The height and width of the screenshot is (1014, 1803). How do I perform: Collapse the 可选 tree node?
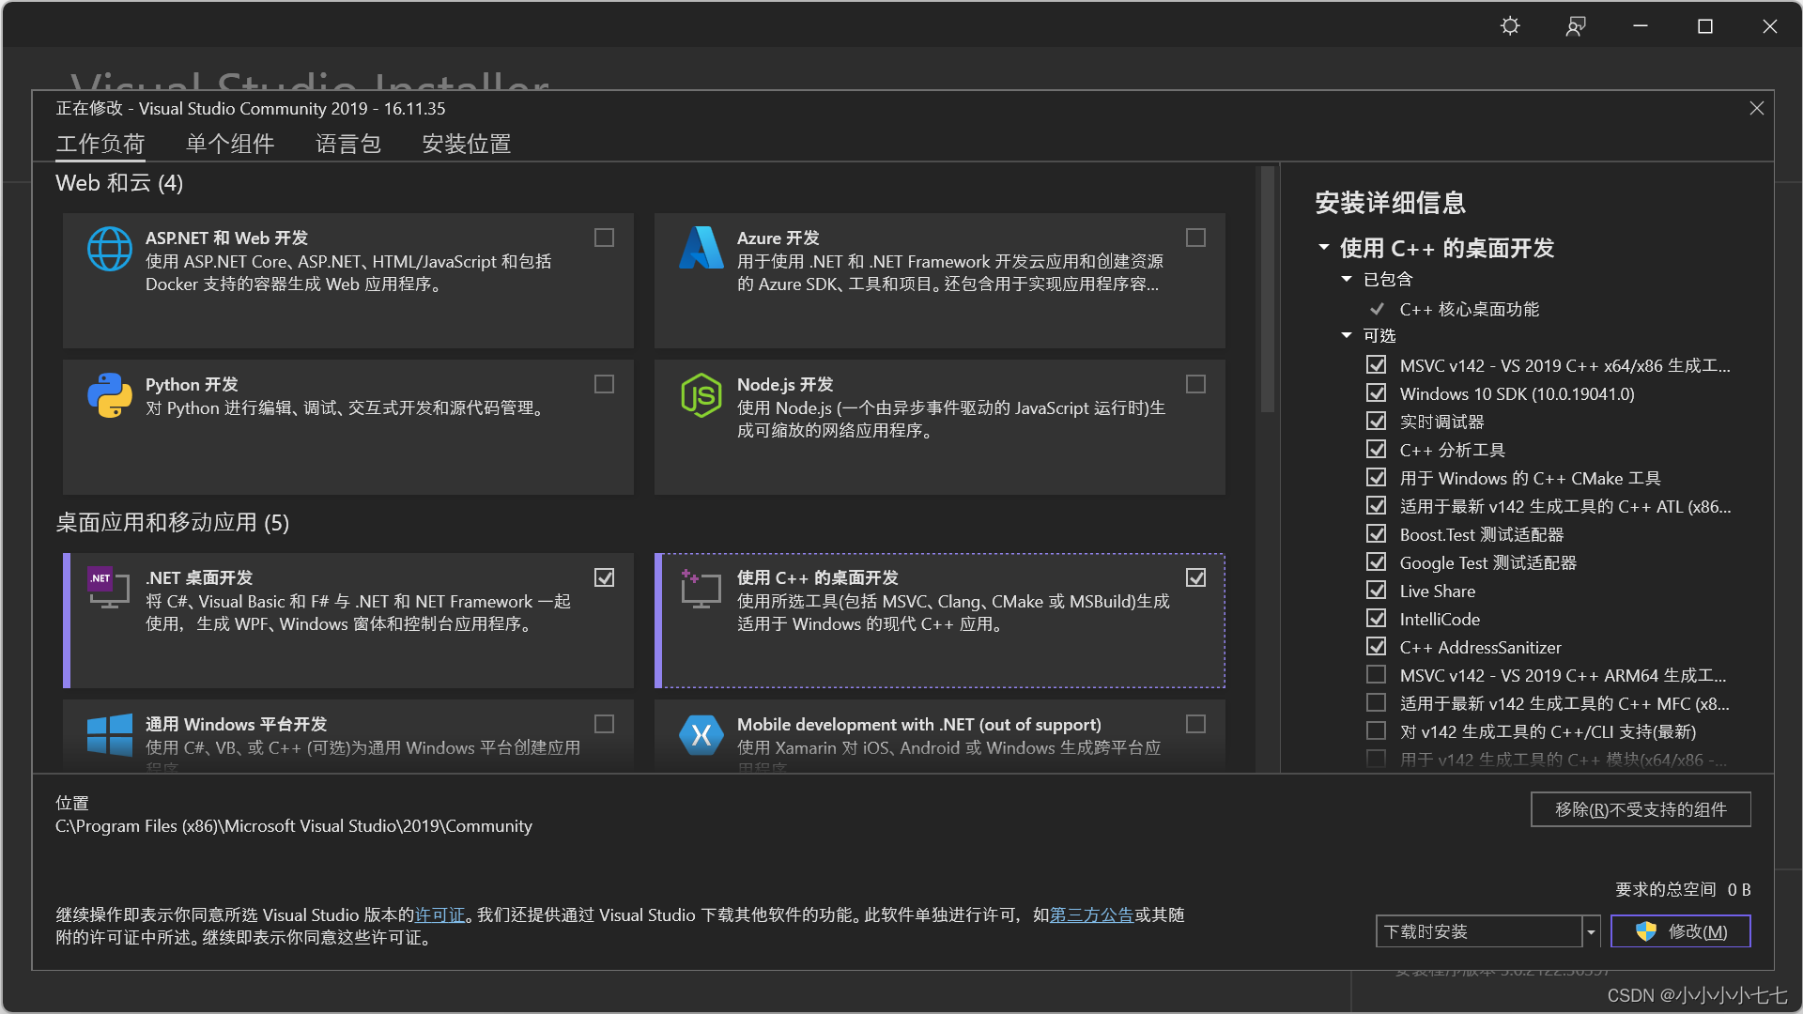(x=1347, y=335)
